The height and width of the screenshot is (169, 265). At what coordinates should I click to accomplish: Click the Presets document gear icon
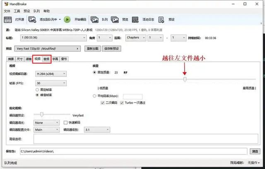(161, 19)
